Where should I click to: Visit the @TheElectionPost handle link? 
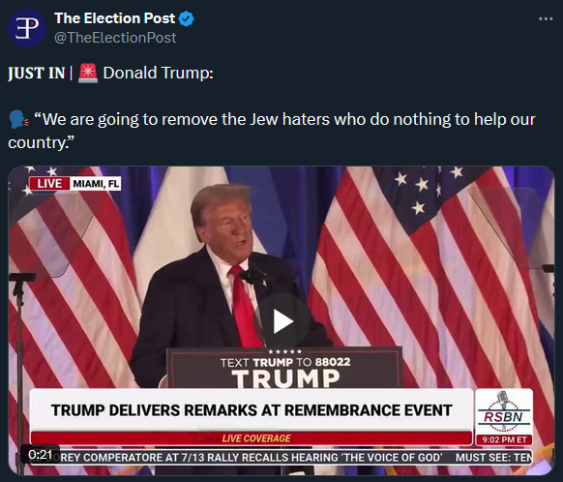(115, 38)
